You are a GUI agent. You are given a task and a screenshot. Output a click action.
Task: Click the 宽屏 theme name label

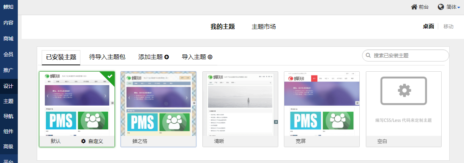301,141
